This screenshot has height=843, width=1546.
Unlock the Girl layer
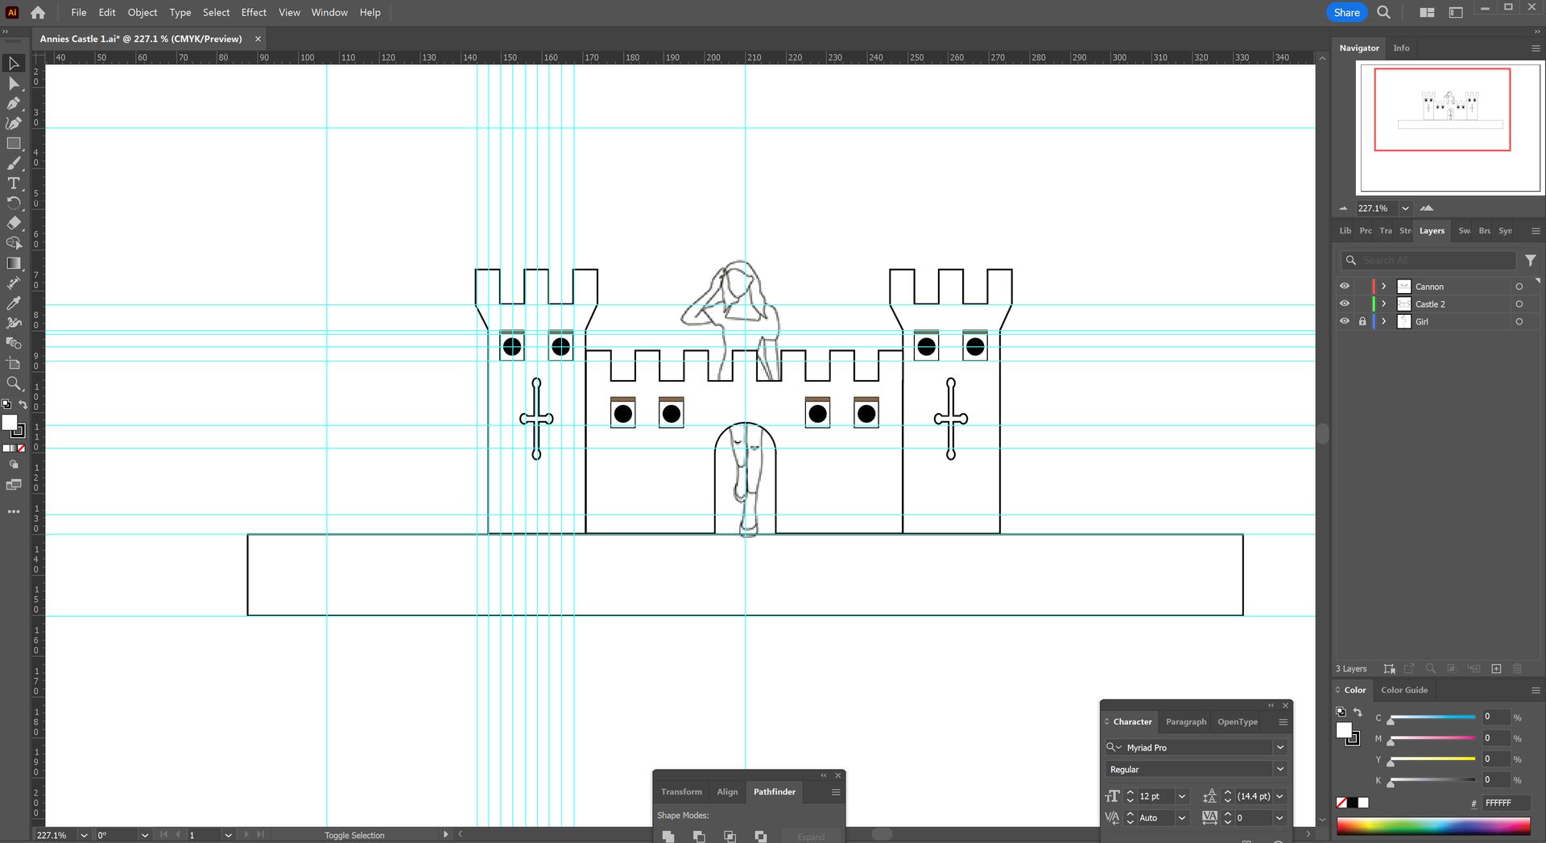click(1362, 321)
